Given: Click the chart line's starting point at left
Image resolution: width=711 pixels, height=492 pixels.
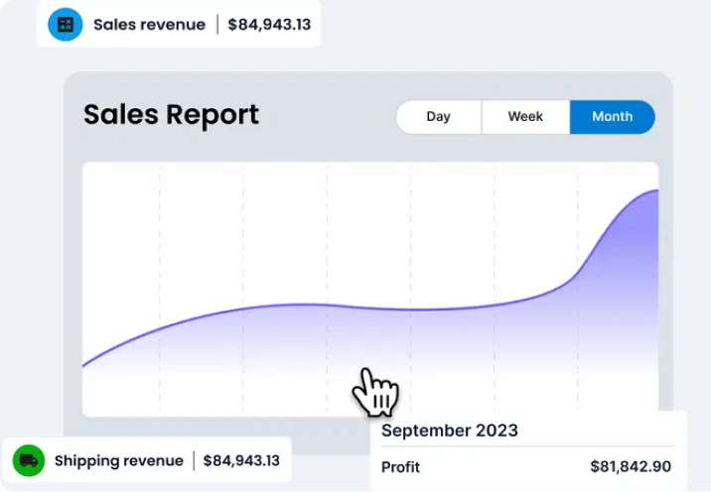Looking at the screenshot, I should tap(84, 366).
